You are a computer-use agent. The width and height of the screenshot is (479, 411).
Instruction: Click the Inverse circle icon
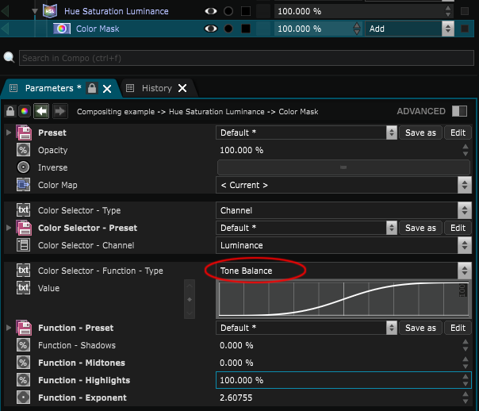(23, 167)
